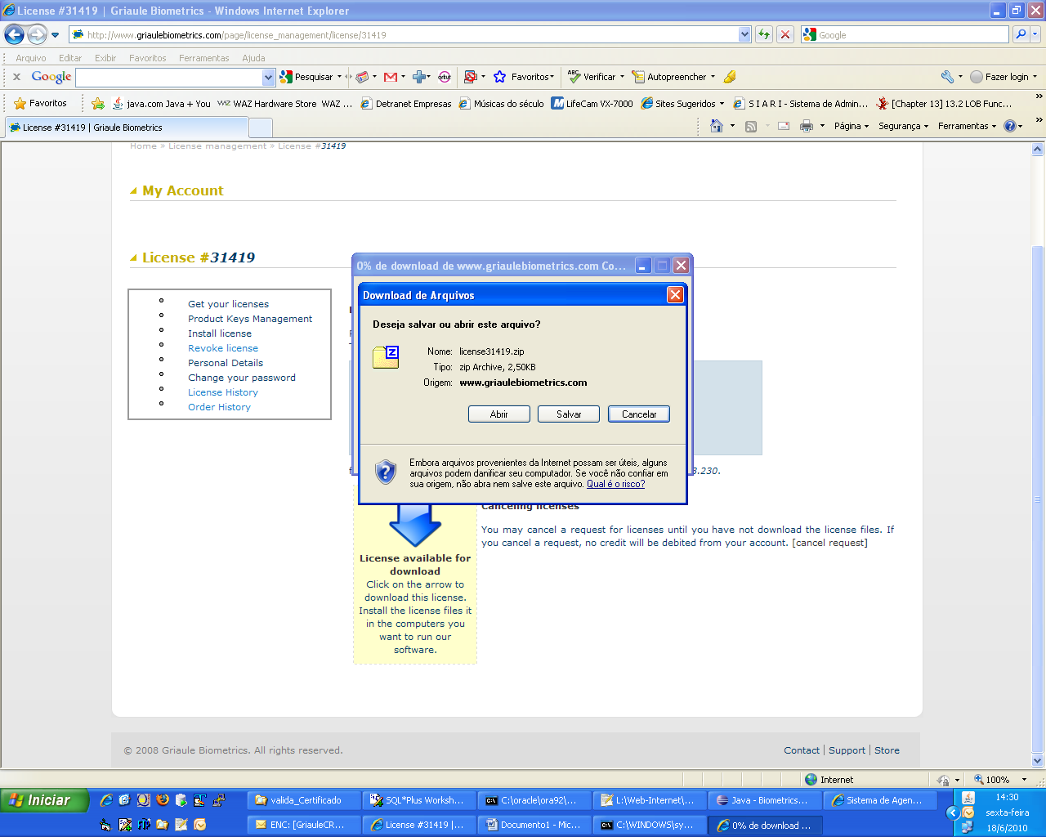This screenshot has width=1046, height=837.
Task: Click the Change your password link
Action: 242,378
